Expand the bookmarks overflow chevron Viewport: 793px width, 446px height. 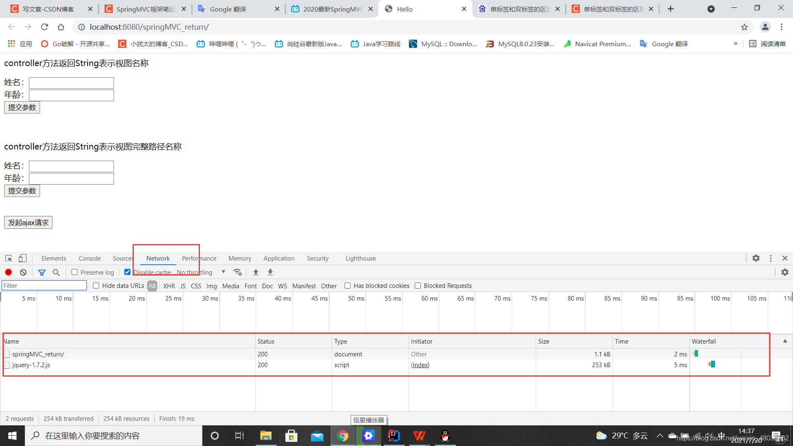[x=735, y=44]
